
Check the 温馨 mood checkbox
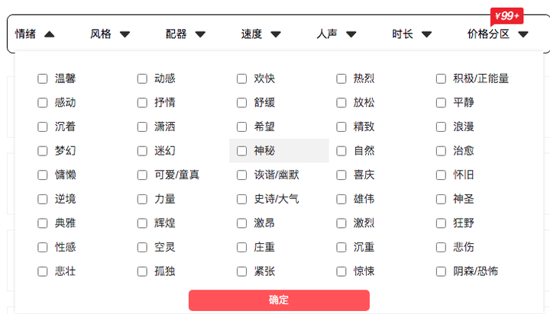point(43,78)
